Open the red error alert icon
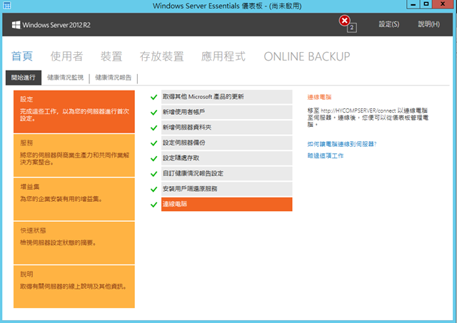 coord(344,21)
